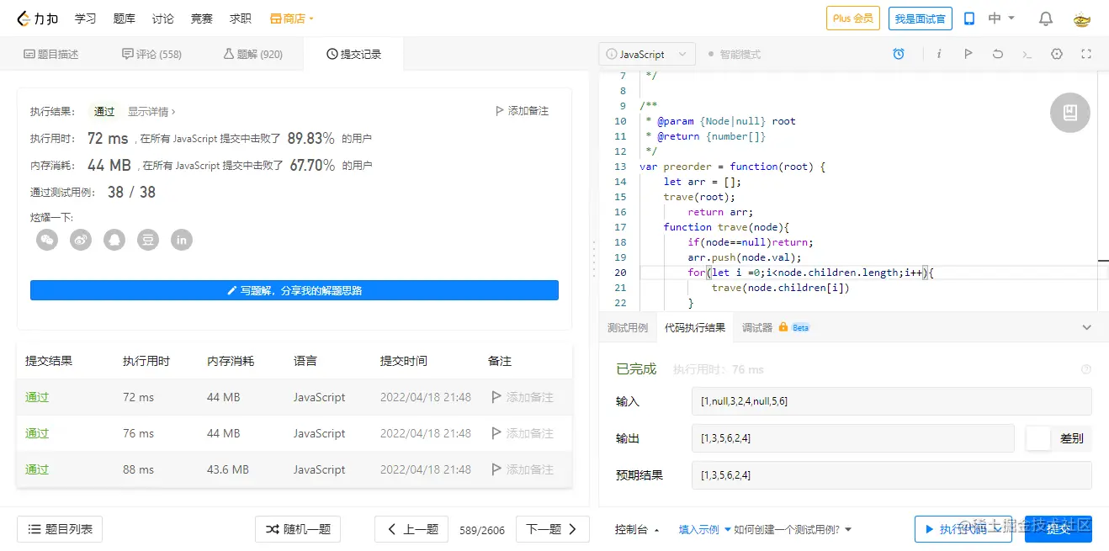The width and height of the screenshot is (1109, 551).
Task: Switch to the 题目描述 tab
Action: click(51, 54)
